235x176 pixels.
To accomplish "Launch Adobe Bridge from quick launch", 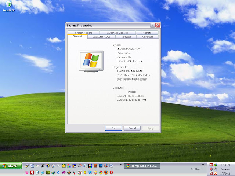I will pos(95,165).
